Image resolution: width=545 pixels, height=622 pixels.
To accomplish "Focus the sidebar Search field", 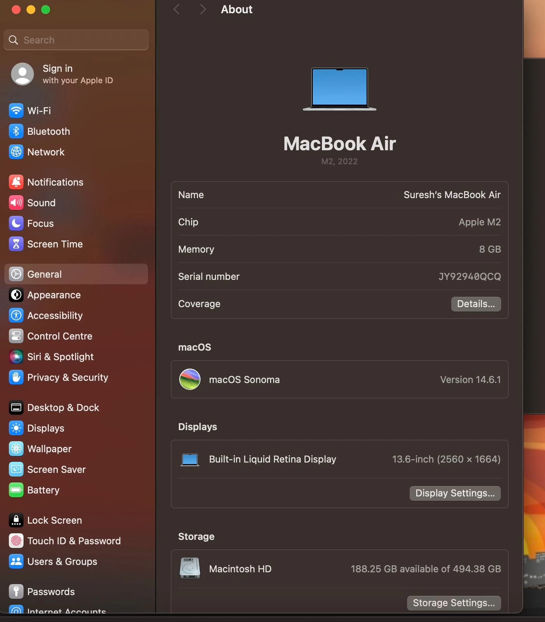I will (x=76, y=40).
